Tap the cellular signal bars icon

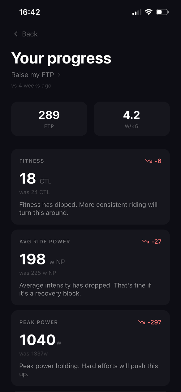136,12
